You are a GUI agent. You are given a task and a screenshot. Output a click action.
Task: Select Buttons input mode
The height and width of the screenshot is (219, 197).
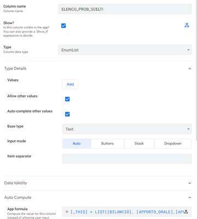coord(107,143)
